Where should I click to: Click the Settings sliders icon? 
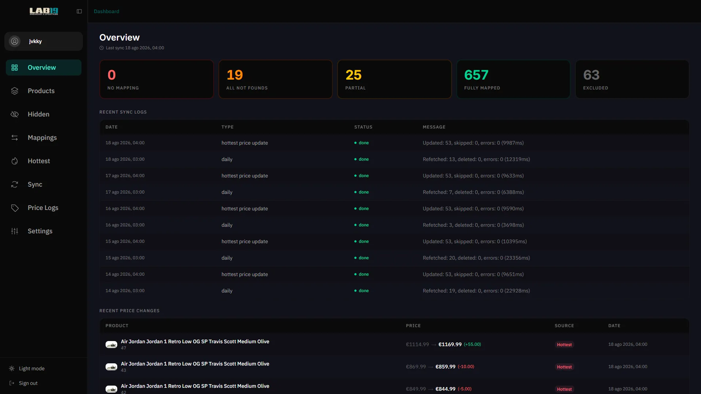click(x=15, y=231)
